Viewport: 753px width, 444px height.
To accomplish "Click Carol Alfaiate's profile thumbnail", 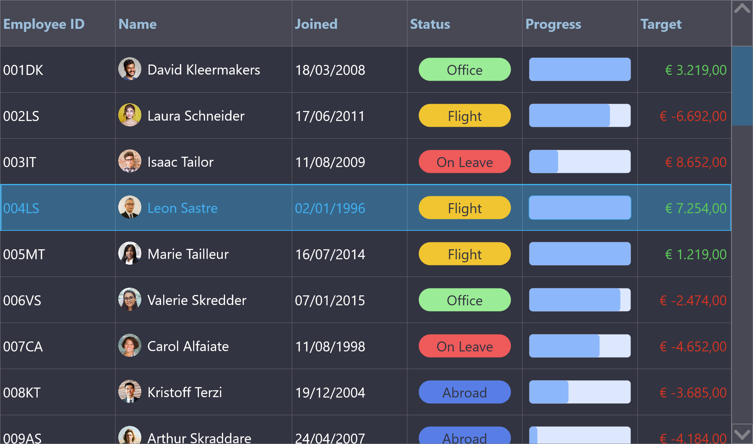I will tap(130, 346).
